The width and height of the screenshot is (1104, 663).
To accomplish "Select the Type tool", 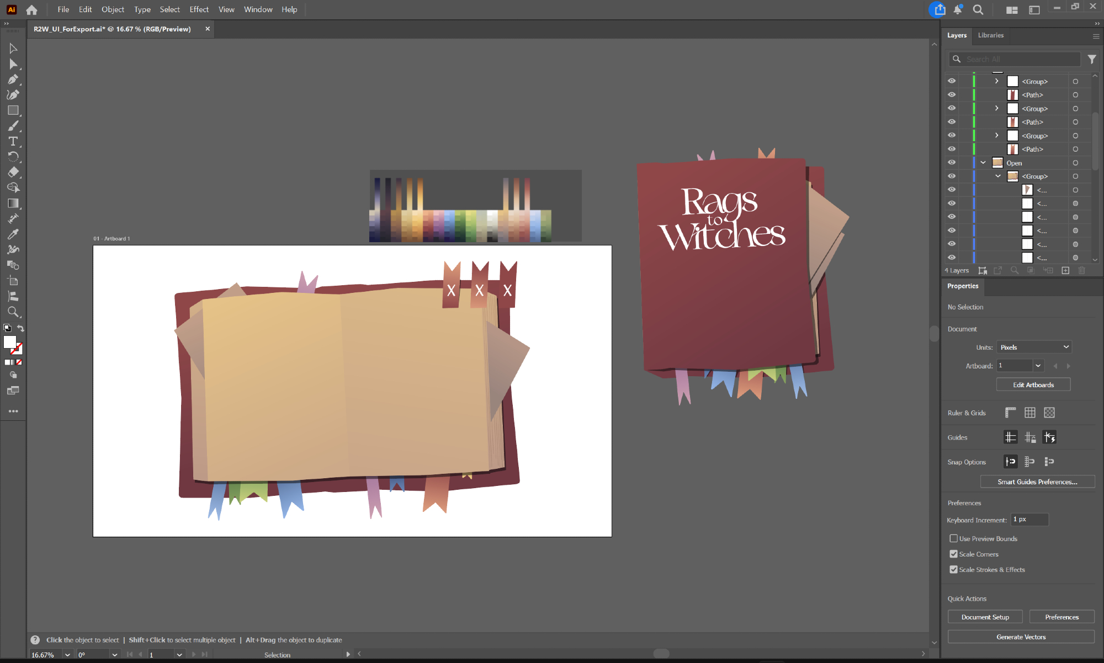I will click(13, 141).
